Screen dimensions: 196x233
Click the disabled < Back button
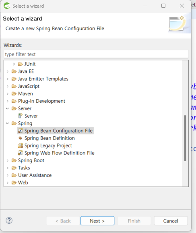click(x=63, y=221)
